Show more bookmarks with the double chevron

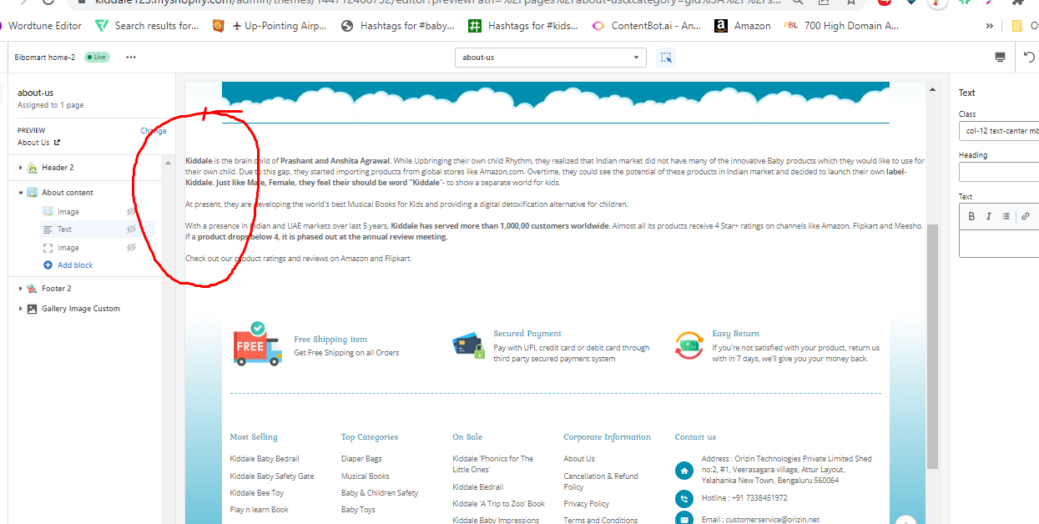click(x=990, y=26)
